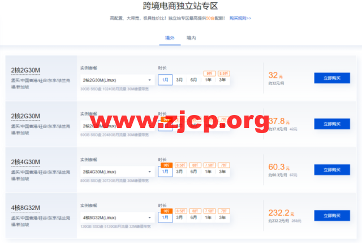Image resolution: width=362 pixels, height=243 pixels.
Task: Click the 约32元/月 monthly price note
Action: pos(276,83)
